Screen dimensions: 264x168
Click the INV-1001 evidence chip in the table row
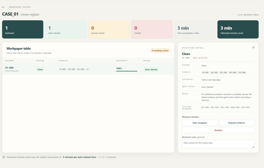click(71, 69)
